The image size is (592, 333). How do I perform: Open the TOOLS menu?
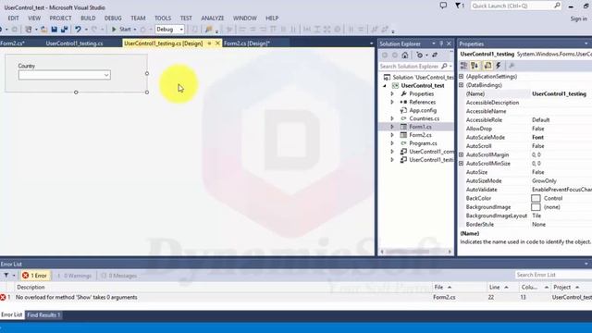pos(163,18)
